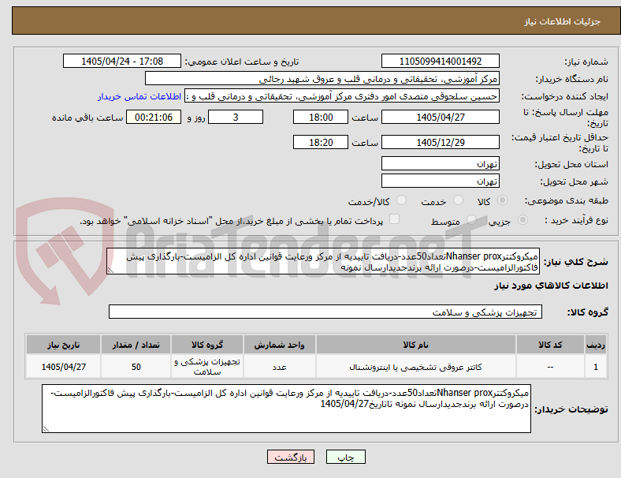Screen dimensions: 621x478
Task: Click announcement date field 1405/04/24 - 17:08
Action: pos(122,62)
